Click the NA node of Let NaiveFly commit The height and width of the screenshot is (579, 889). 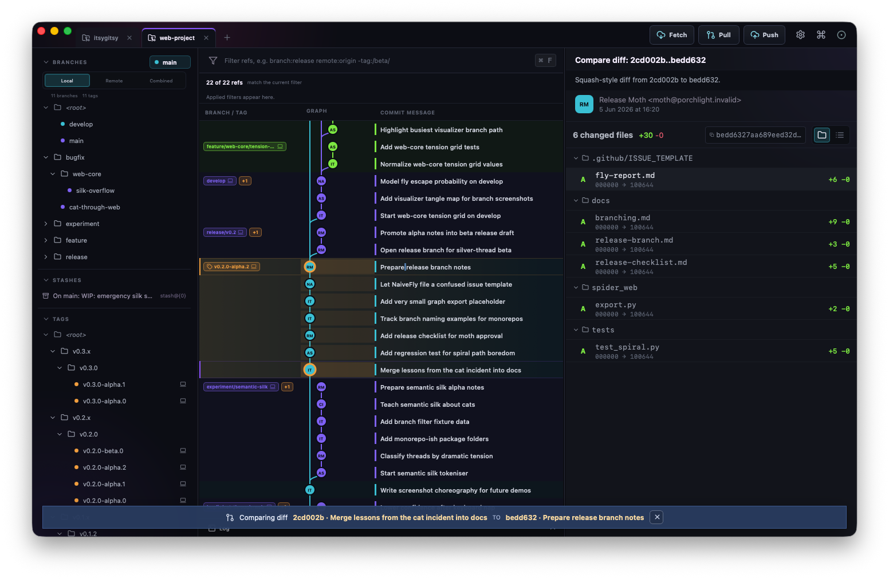point(310,284)
